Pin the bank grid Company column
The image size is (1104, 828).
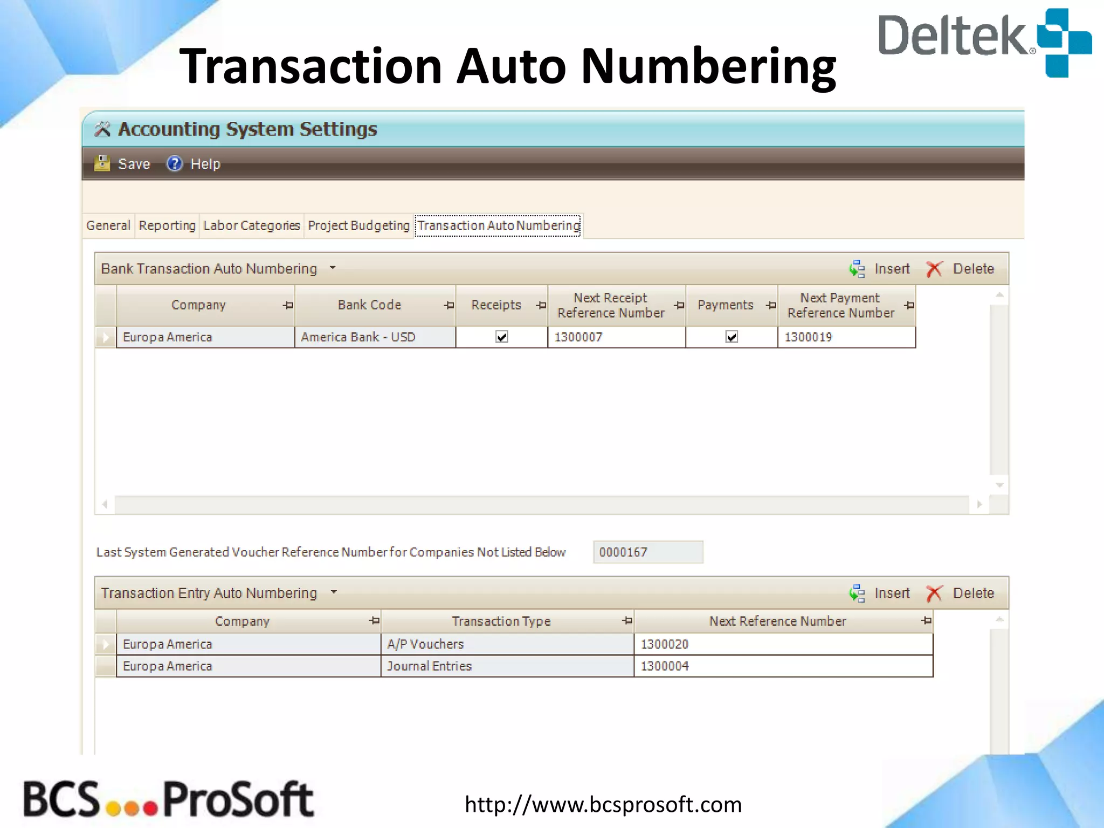point(288,306)
